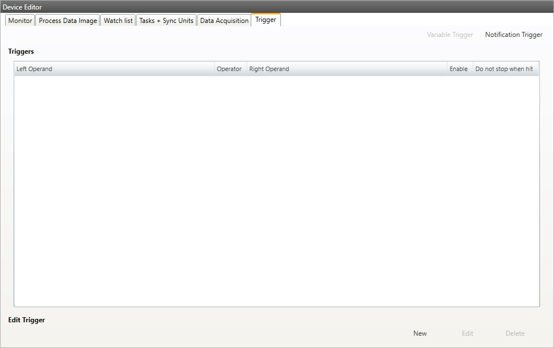
Task: Click inside the empty Triggers list area
Action: [276, 190]
